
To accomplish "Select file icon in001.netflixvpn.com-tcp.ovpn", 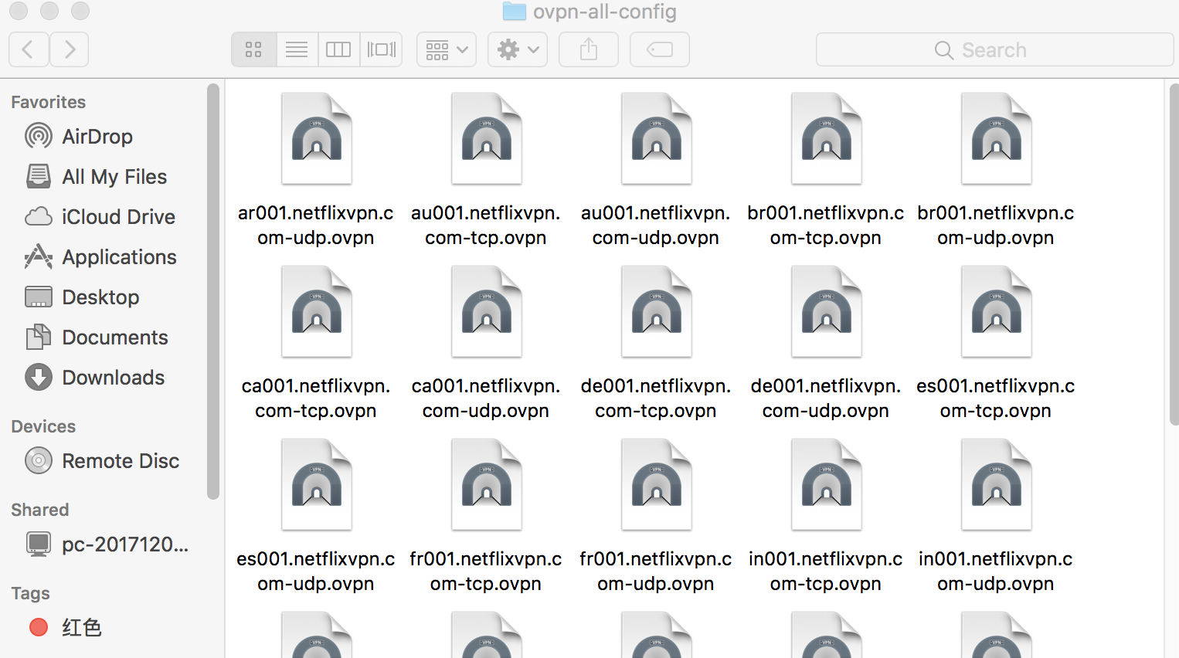I will (x=827, y=485).
